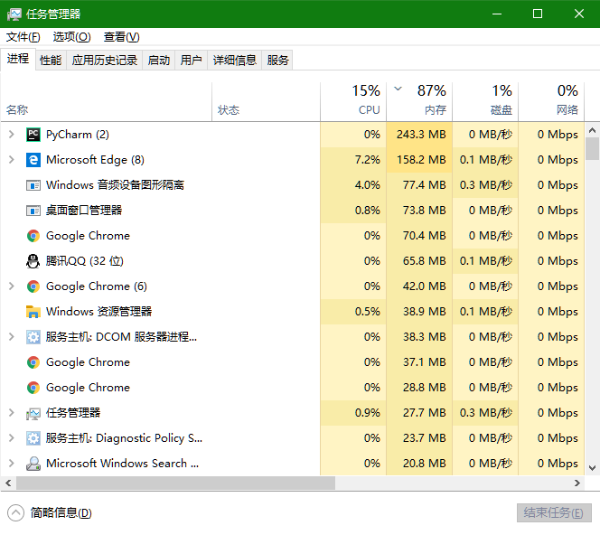
Task: Click the 结束任务(E) button
Action: (x=554, y=512)
